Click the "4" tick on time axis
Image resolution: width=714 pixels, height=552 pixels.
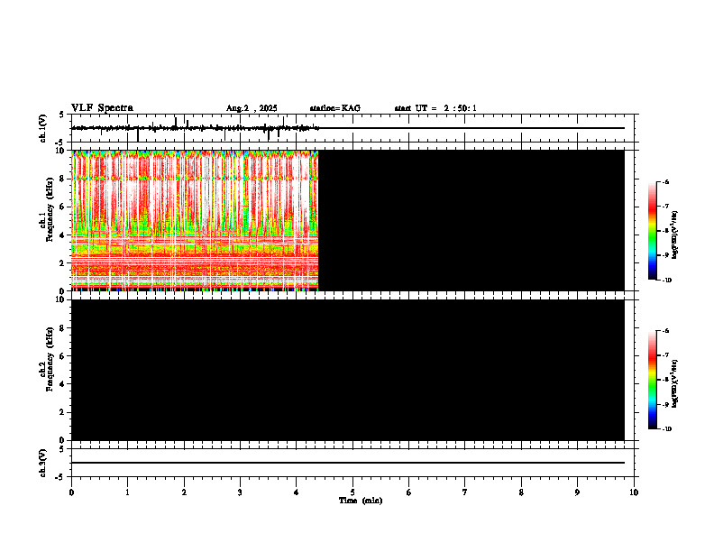point(297,492)
